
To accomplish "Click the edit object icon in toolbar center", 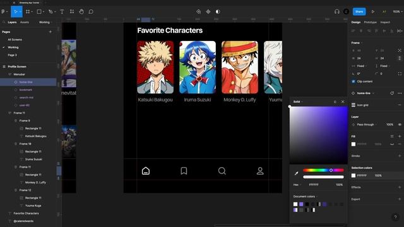I will click(x=198, y=11).
